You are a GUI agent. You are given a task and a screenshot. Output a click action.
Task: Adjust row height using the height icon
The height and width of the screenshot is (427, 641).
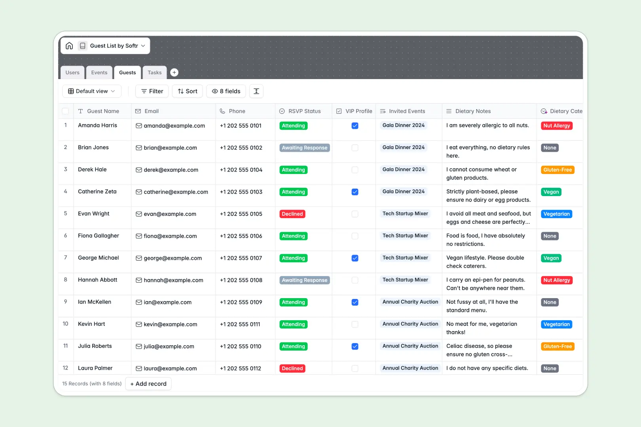[256, 91]
